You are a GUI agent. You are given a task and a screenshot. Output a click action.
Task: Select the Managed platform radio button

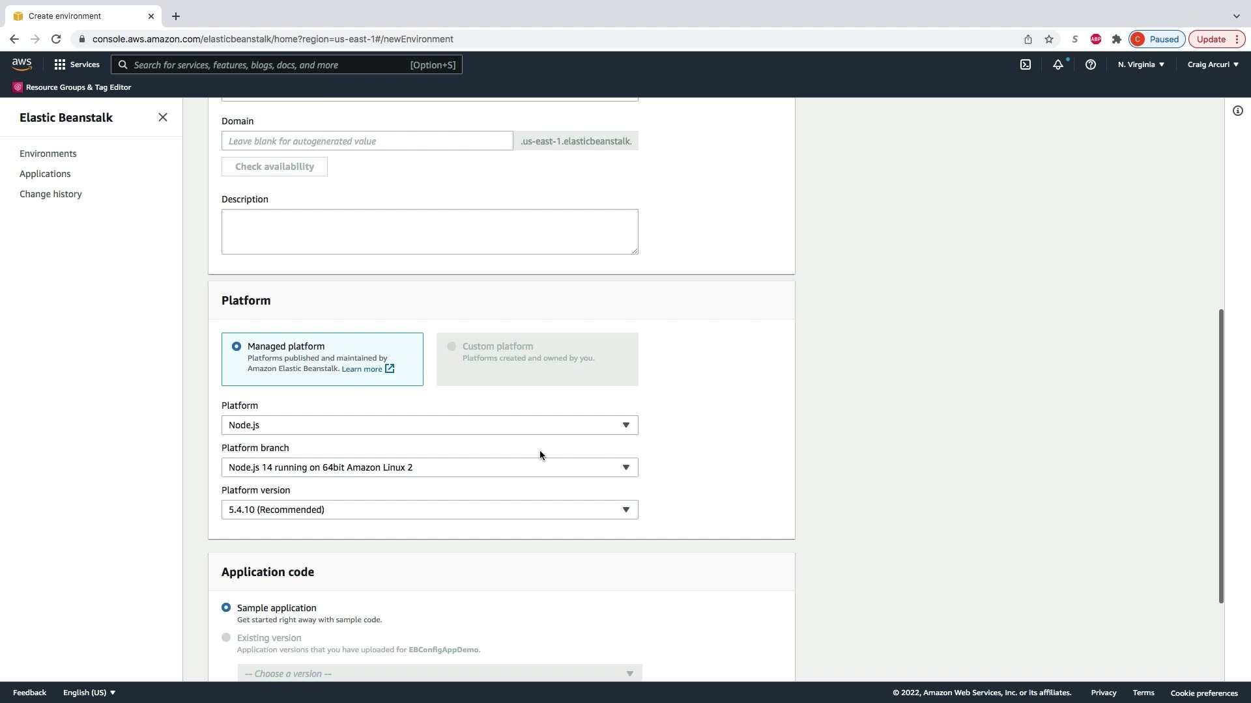[x=237, y=346]
